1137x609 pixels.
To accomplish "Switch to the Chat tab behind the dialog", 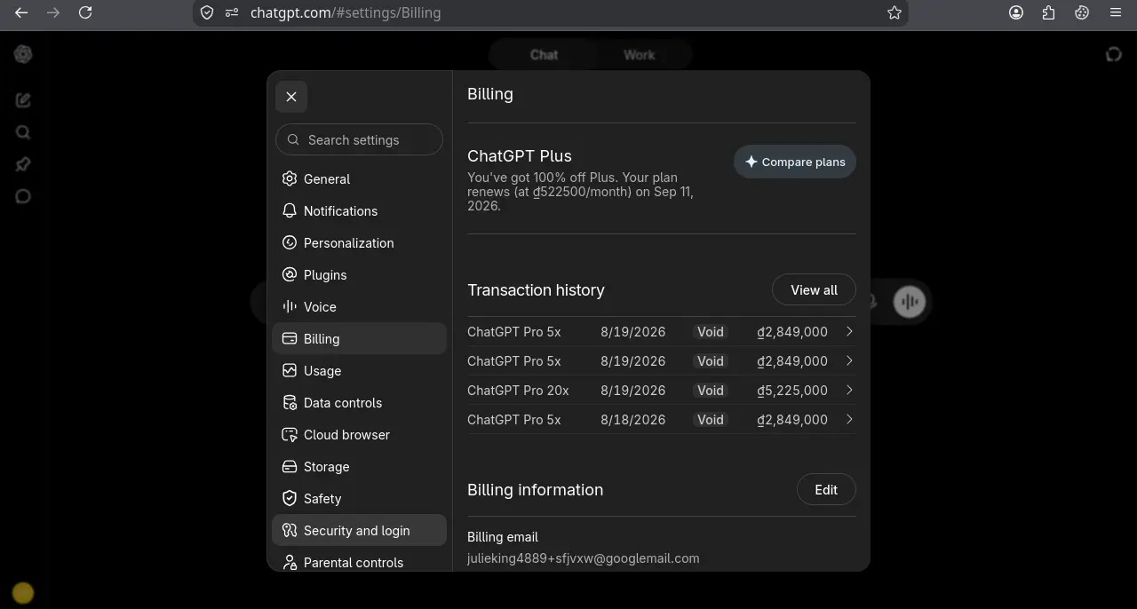I will coord(544,54).
